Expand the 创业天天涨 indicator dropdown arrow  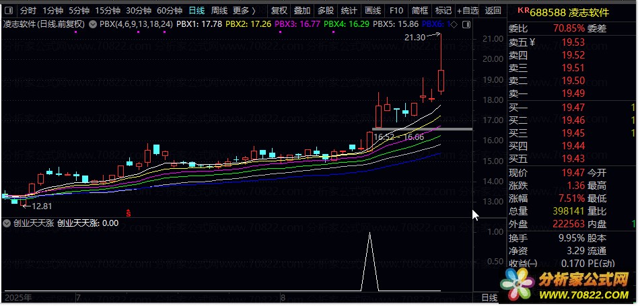click(x=7, y=223)
